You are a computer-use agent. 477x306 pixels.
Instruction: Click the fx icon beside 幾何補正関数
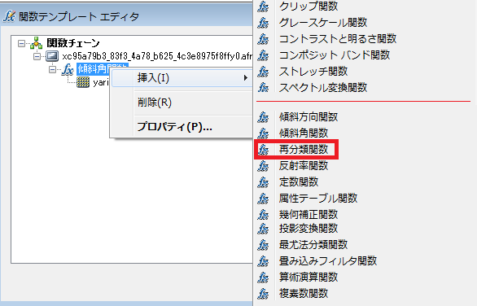(x=263, y=214)
